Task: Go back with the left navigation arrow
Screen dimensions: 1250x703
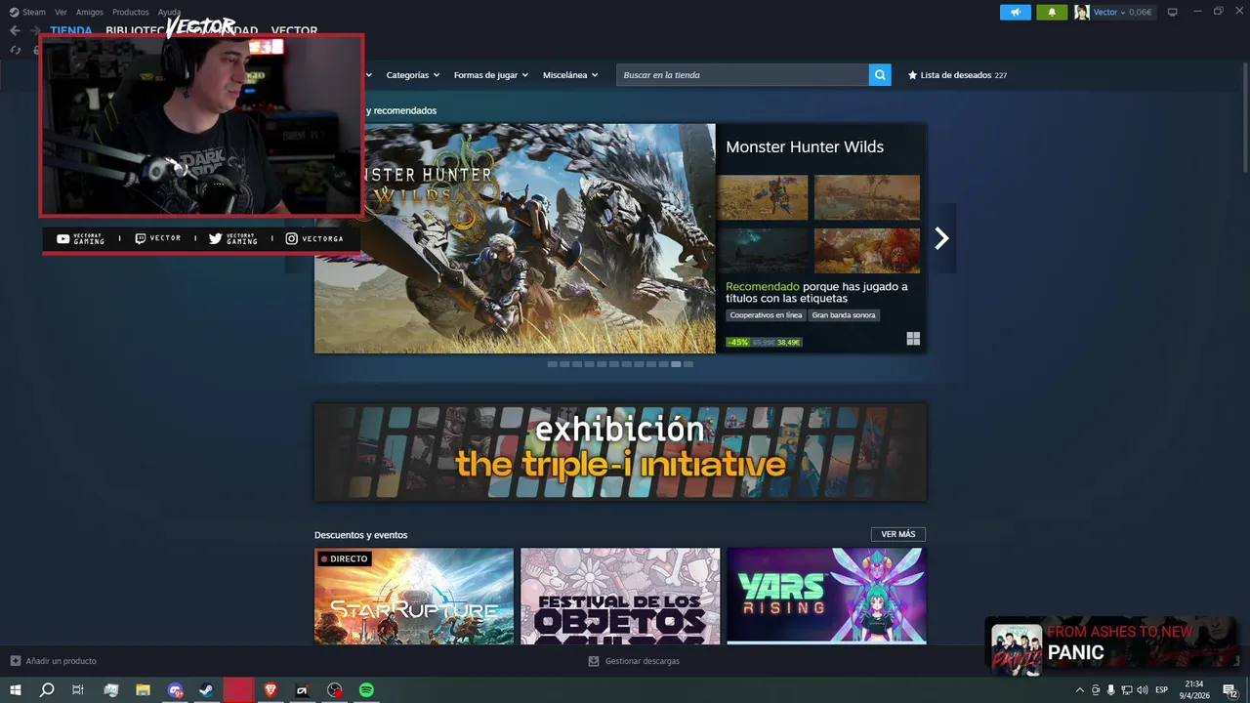Action: 15,30
